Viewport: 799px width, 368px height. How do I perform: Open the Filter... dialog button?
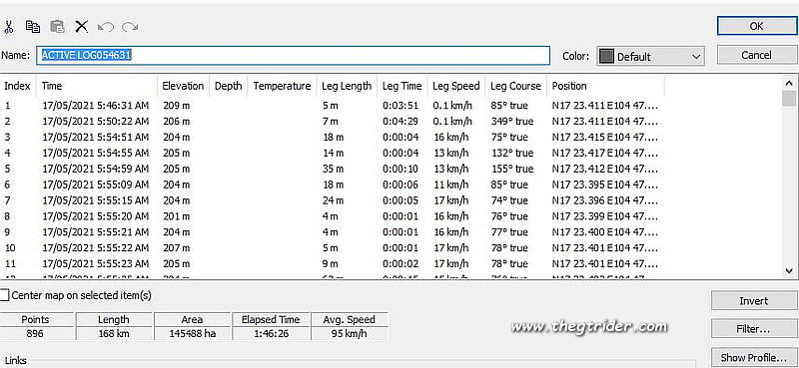[x=753, y=329]
